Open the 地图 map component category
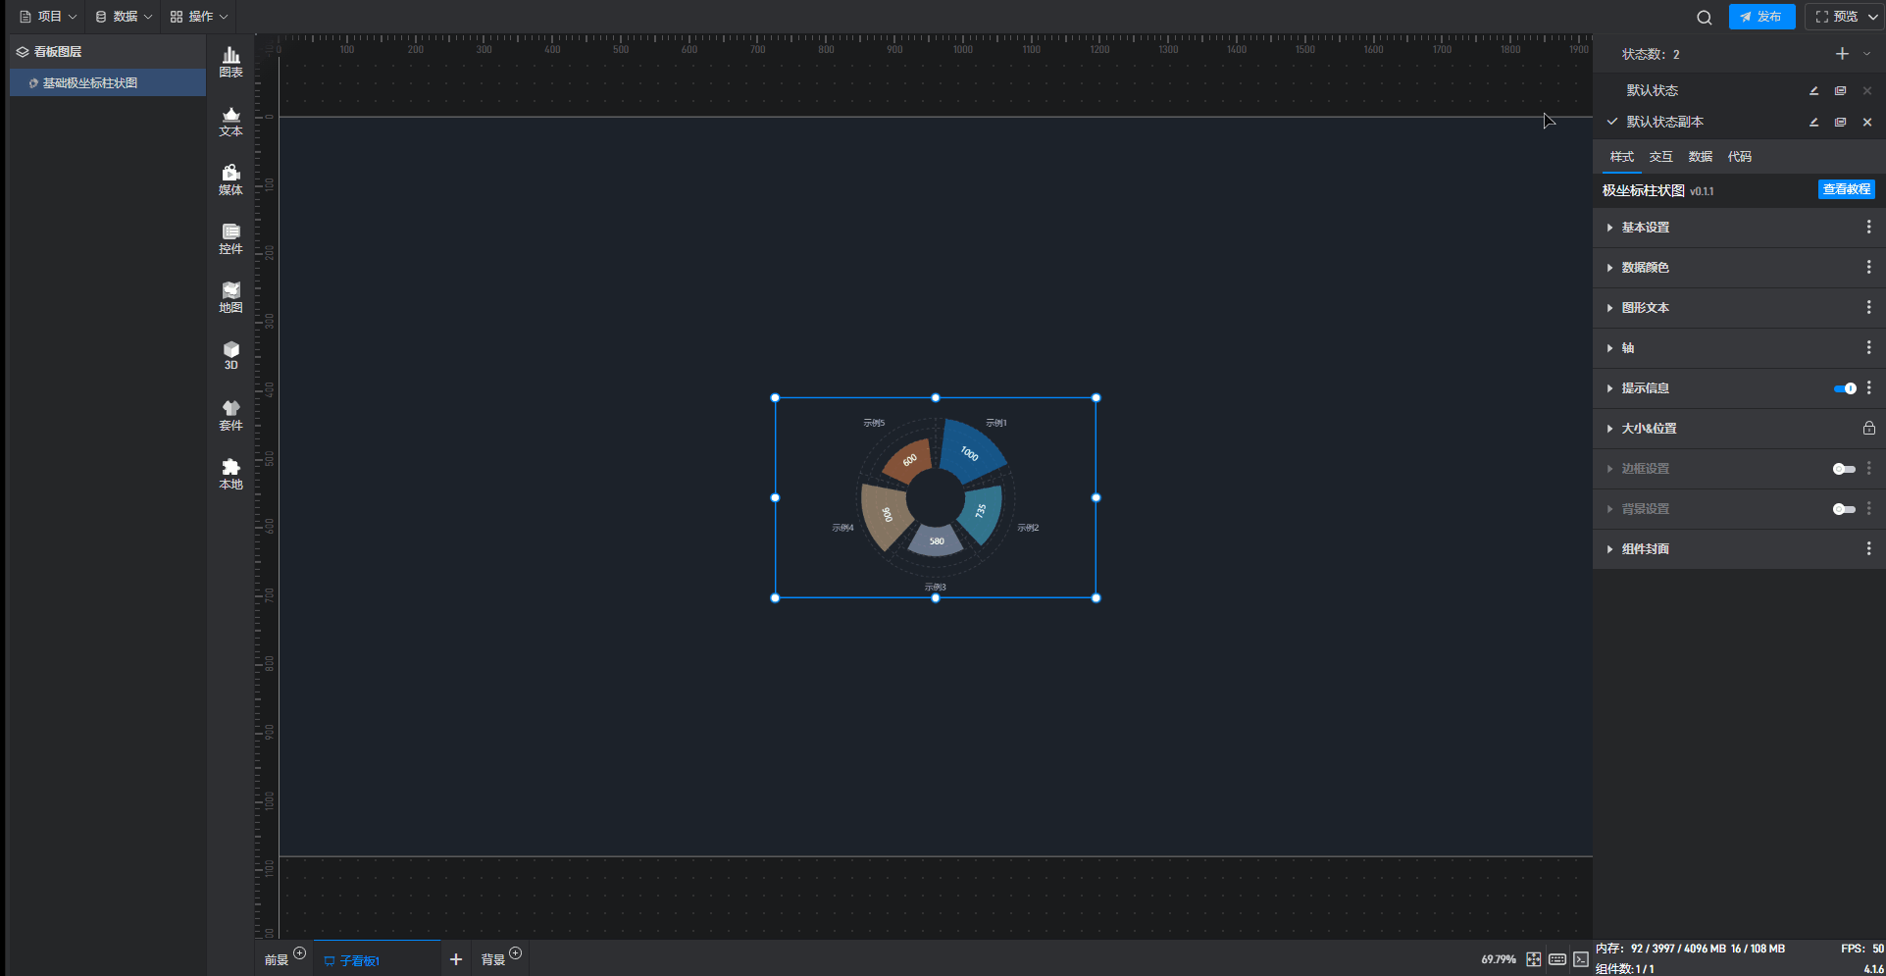This screenshot has width=1886, height=976. click(230, 297)
